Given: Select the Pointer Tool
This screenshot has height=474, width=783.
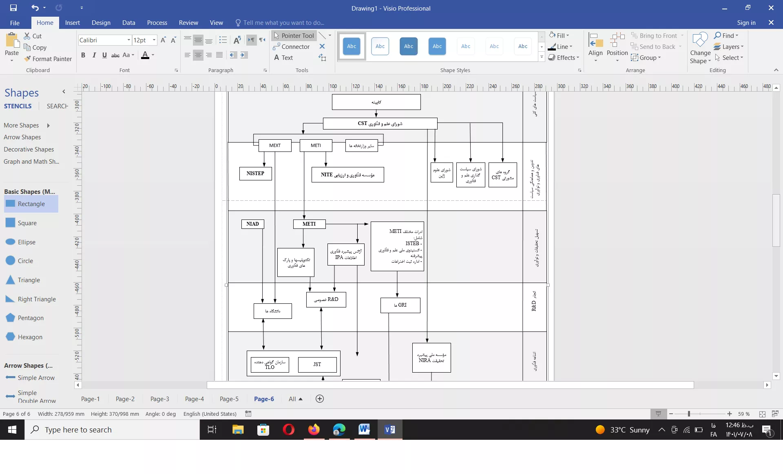Looking at the screenshot, I should (x=294, y=35).
